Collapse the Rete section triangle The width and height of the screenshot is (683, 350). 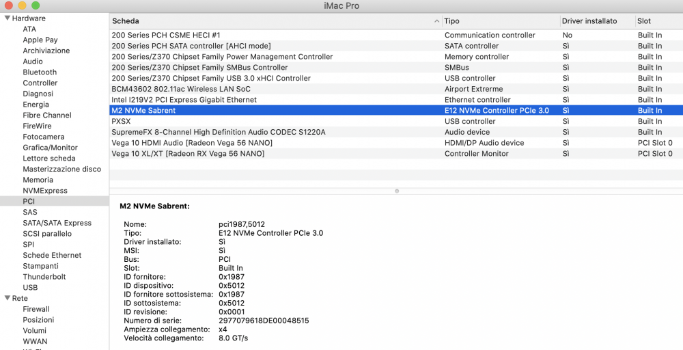8,298
